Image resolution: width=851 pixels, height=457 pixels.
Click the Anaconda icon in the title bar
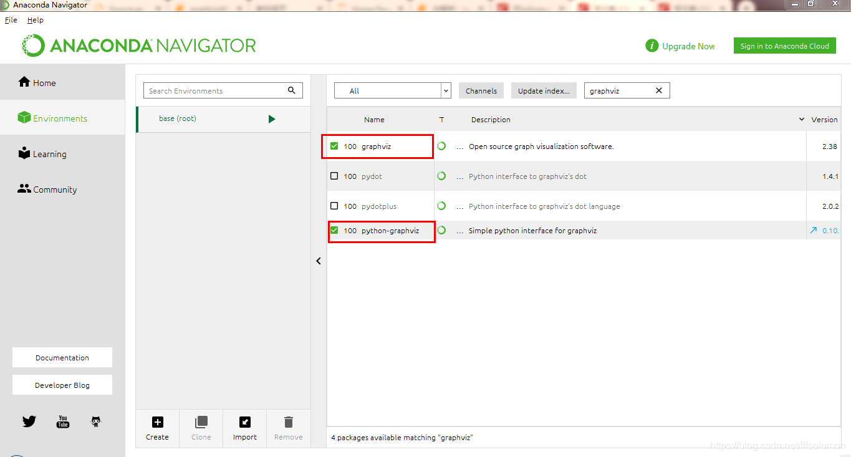(x=6, y=5)
